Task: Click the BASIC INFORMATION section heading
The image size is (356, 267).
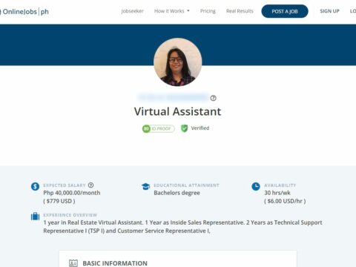Action: click(x=115, y=263)
